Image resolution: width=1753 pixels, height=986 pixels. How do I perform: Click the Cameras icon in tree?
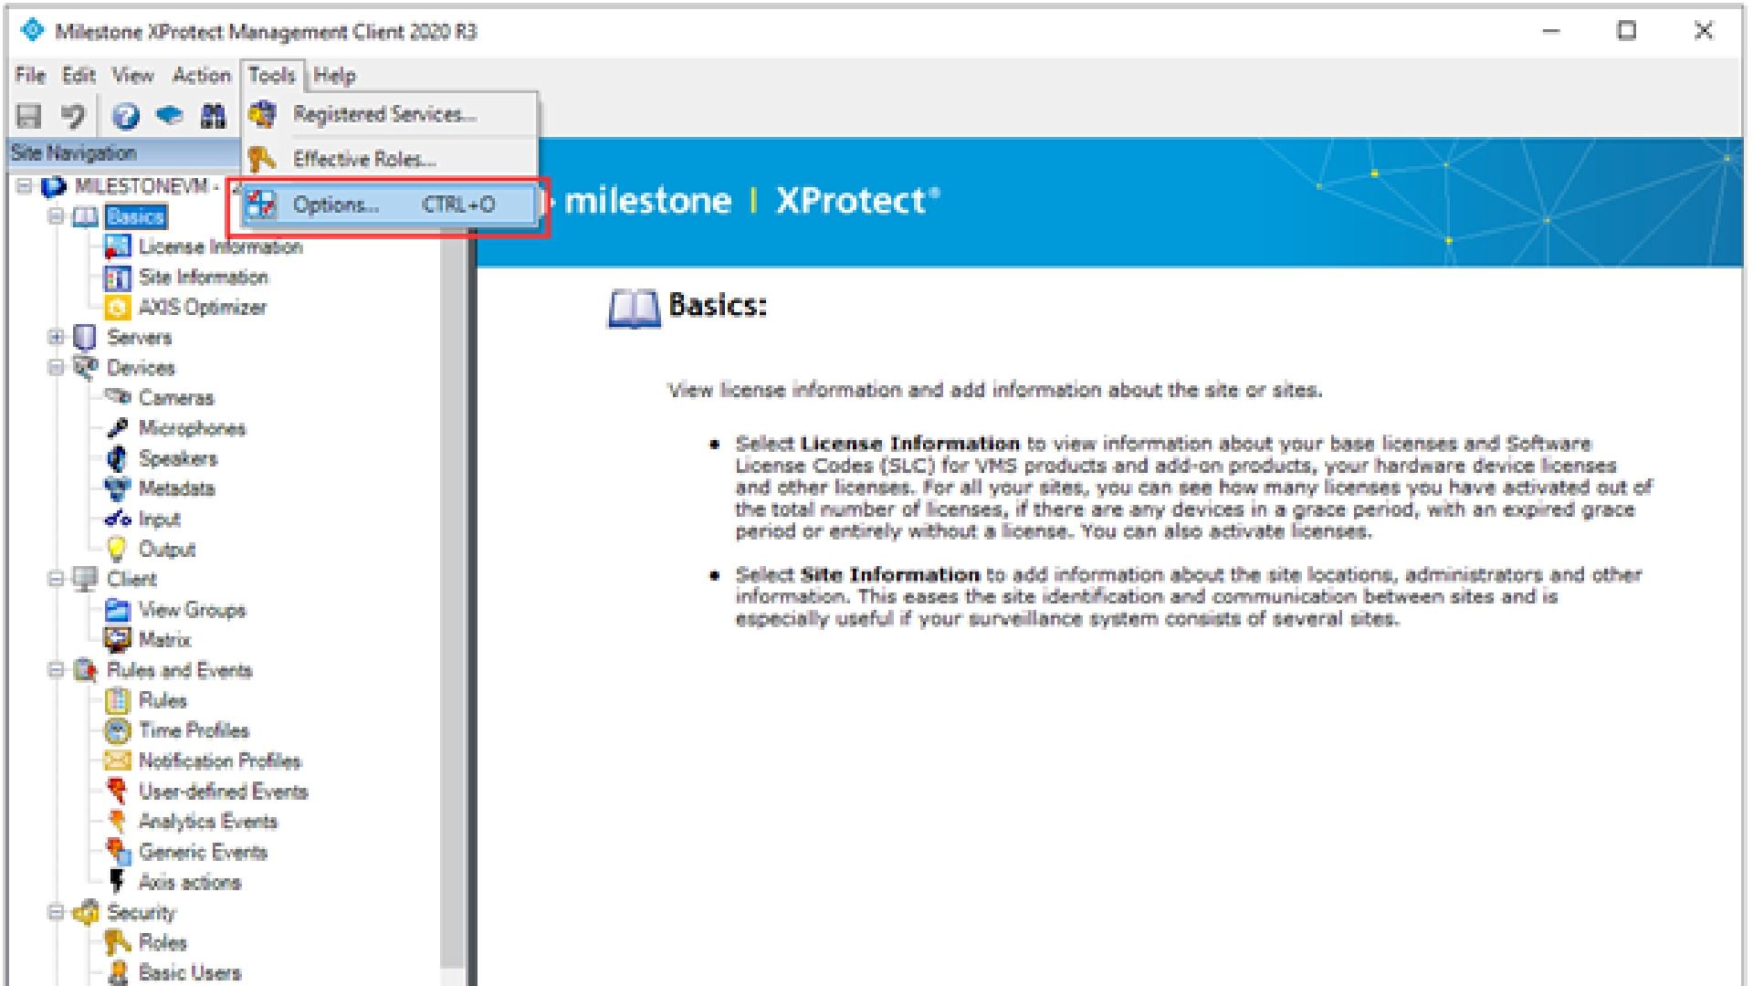pyautogui.click(x=117, y=397)
